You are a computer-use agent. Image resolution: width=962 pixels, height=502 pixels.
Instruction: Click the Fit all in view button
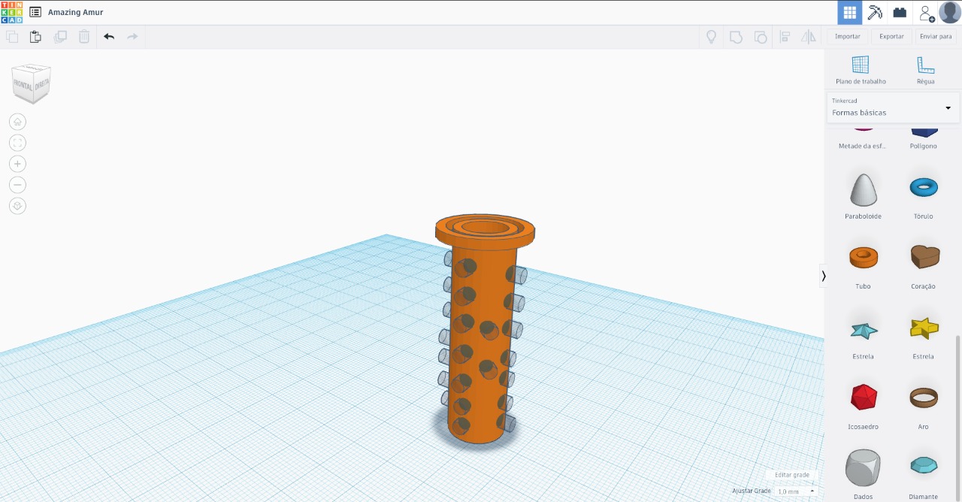(x=17, y=143)
